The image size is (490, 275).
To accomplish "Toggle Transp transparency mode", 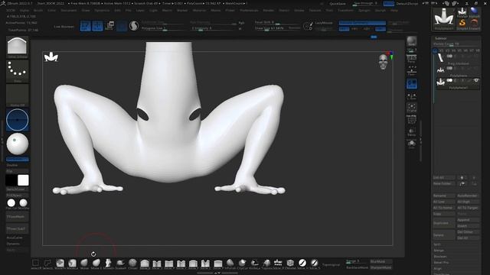I will coord(412,132).
